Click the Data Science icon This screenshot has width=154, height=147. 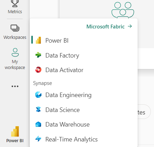(38, 109)
